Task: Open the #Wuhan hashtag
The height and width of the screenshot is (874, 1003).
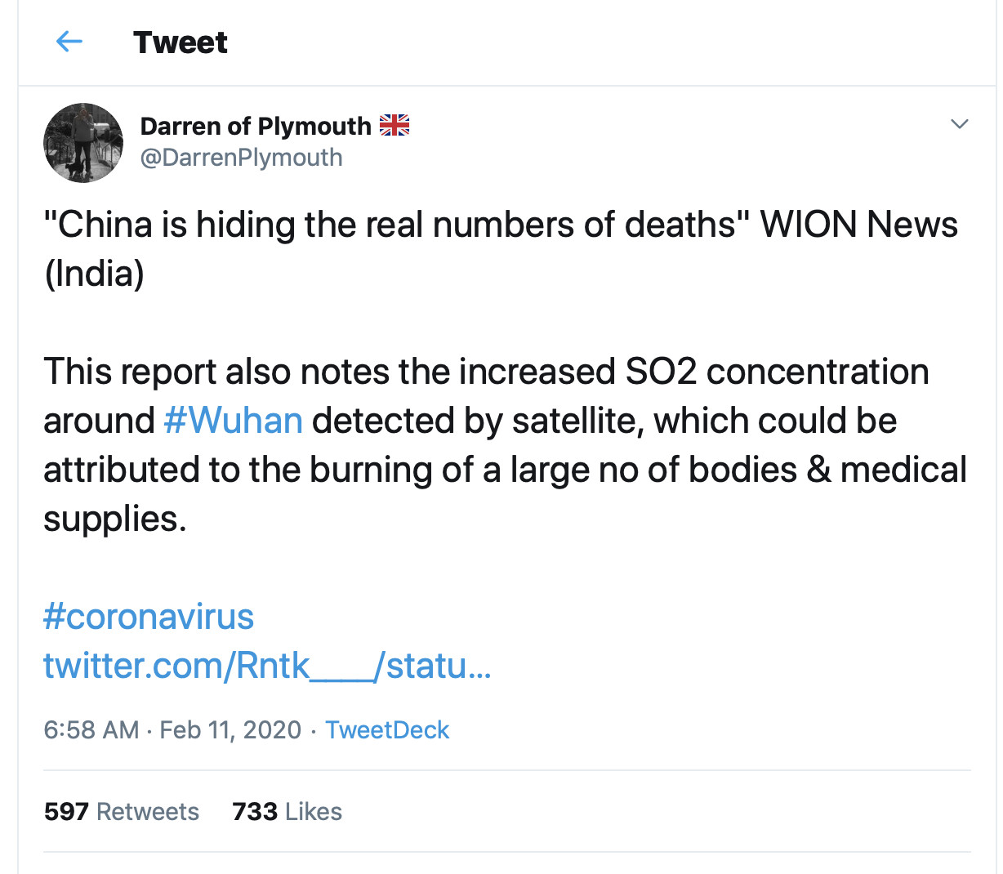Action: (234, 421)
